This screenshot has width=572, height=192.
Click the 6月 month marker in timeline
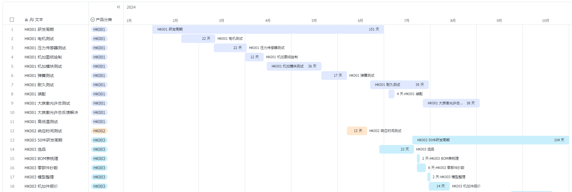coord(360,20)
